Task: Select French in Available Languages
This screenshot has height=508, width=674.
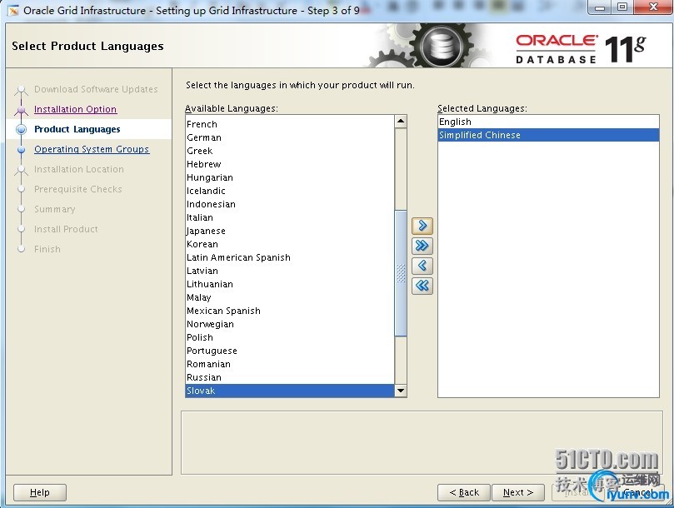Action: [x=290, y=124]
